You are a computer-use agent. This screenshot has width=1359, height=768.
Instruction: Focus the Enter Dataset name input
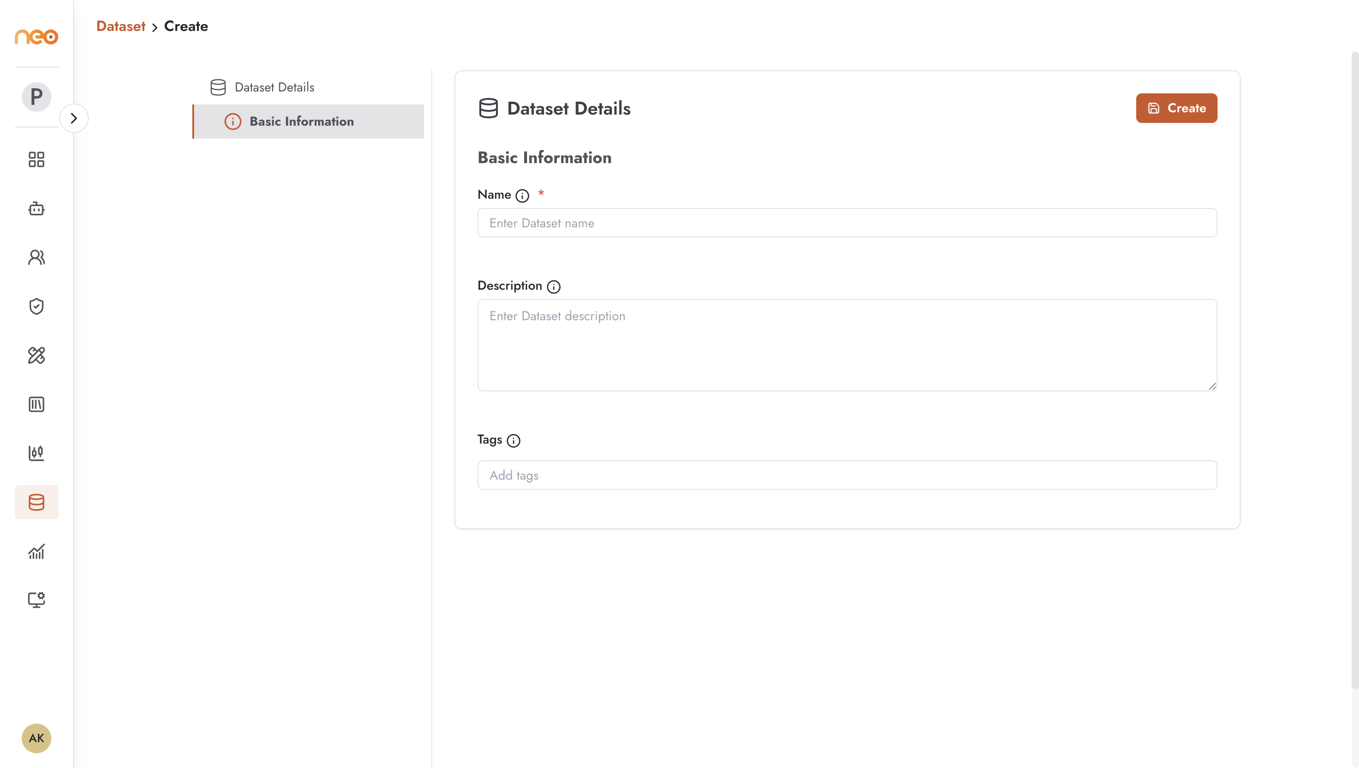click(847, 223)
